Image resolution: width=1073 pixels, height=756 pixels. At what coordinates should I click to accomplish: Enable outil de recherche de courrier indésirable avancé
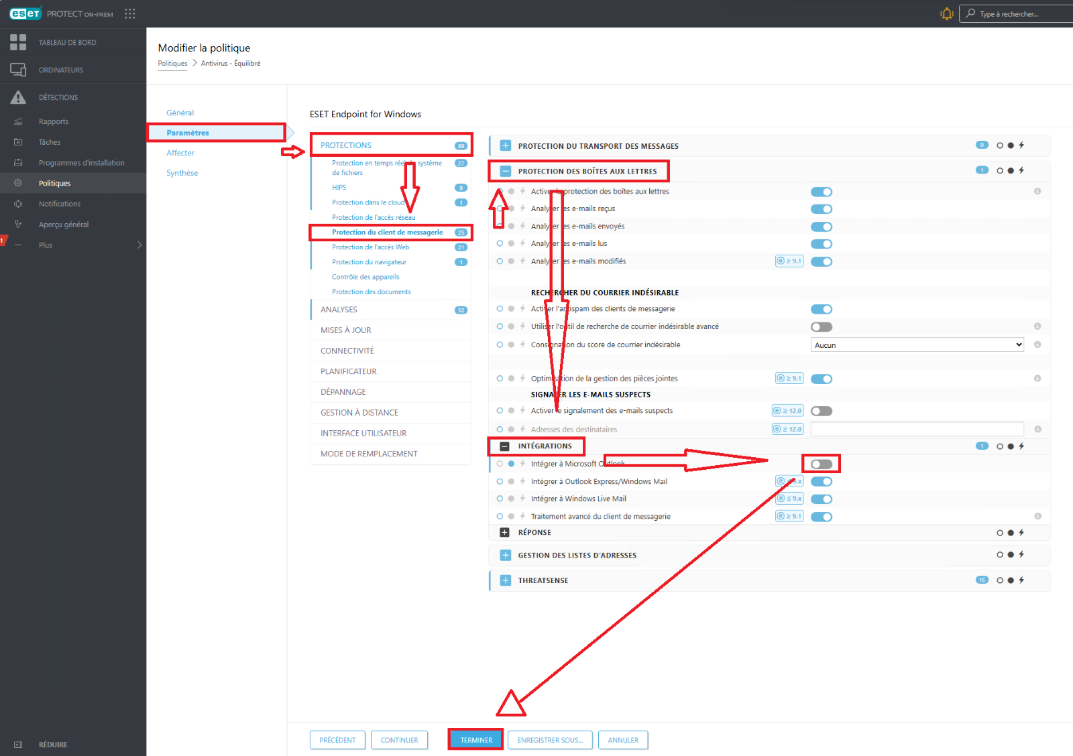[x=822, y=327]
